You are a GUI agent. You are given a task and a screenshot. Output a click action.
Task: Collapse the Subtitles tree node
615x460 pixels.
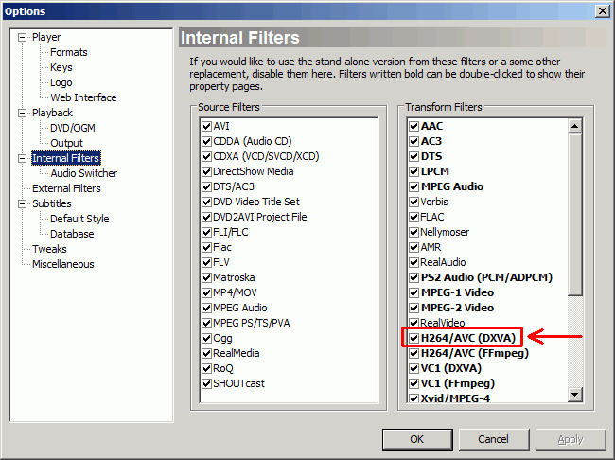(23, 204)
